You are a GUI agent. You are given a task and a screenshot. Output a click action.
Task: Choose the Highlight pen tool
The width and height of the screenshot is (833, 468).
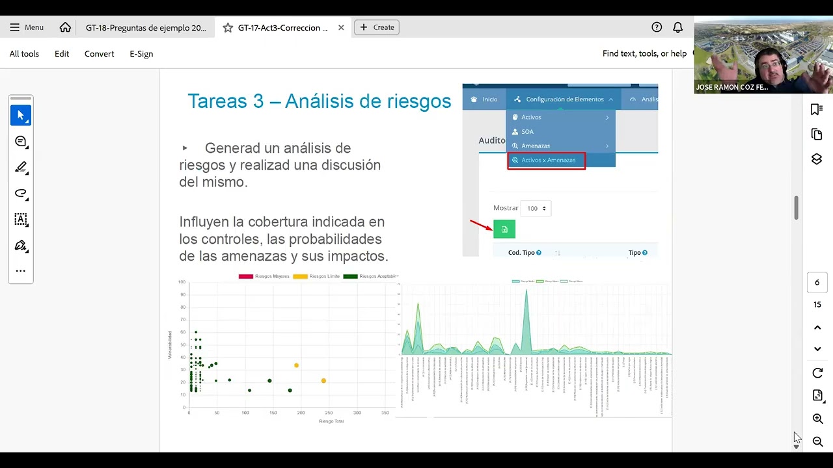pyautogui.click(x=21, y=168)
